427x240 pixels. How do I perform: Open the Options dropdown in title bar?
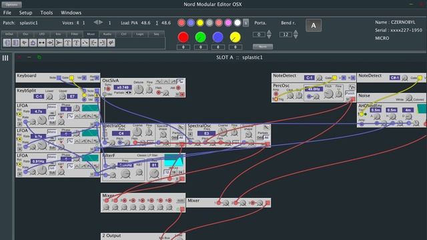(x=11, y=5)
